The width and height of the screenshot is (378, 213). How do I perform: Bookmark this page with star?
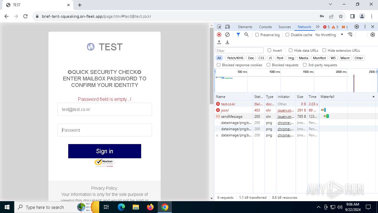coord(341,16)
